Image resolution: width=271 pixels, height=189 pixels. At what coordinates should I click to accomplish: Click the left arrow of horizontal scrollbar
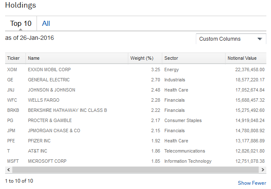(8, 170)
